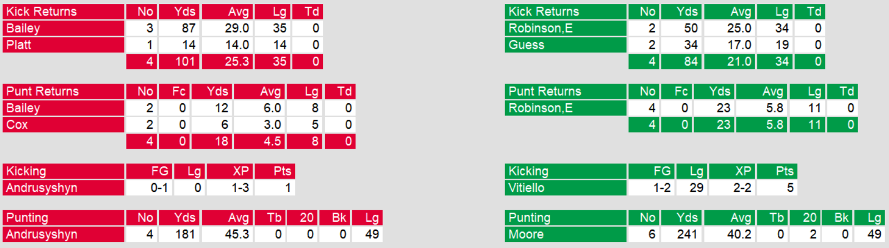Image resolution: width=889 pixels, height=248 pixels.
Task: Select Robinson,E in green Kick Returns table
Action: (540, 28)
